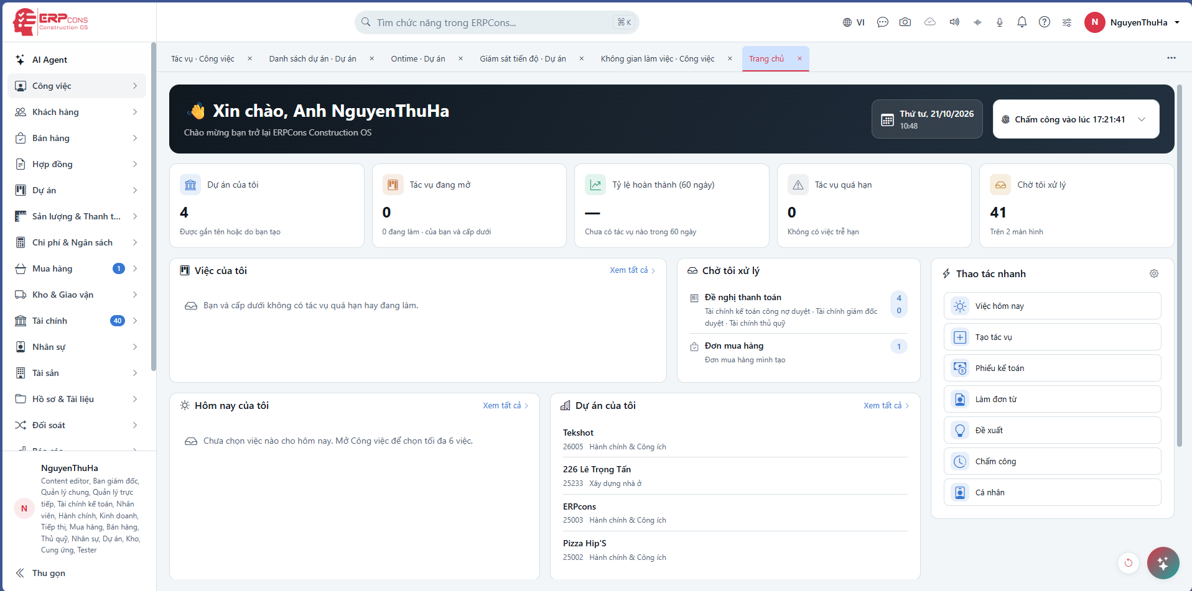
Task: Open the help question mark icon
Action: tap(1045, 22)
